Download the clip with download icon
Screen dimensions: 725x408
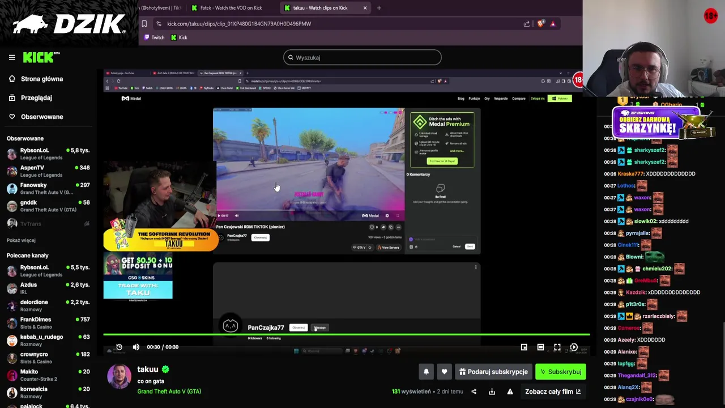(492, 392)
